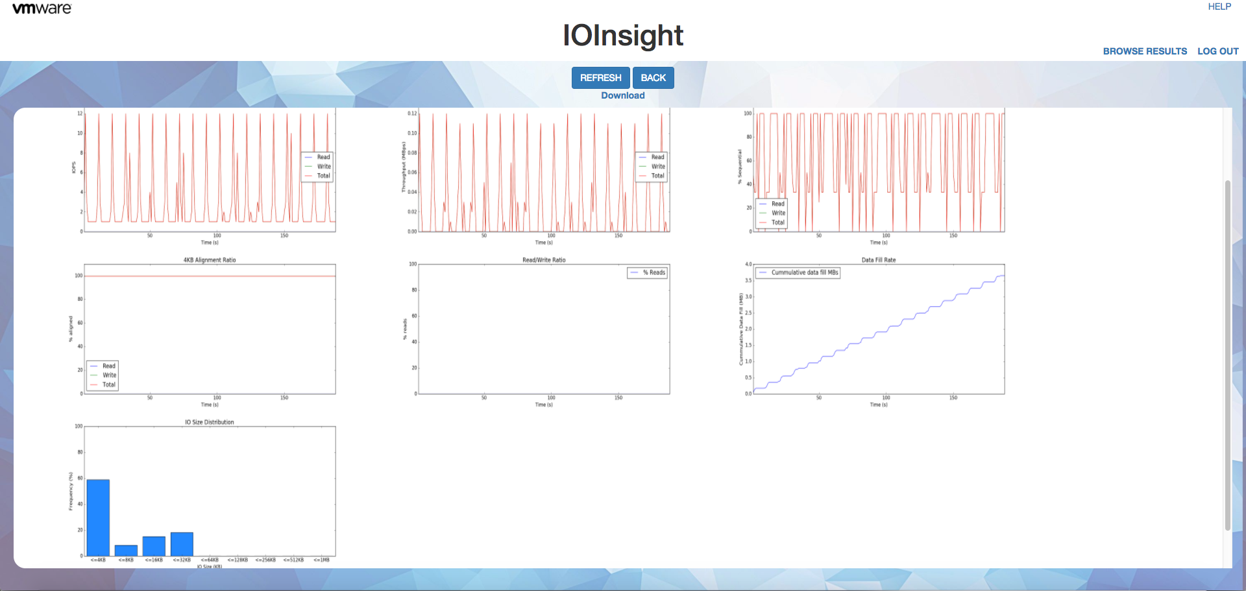The width and height of the screenshot is (1246, 591).
Task: Click the Throughput (MBps) chart
Action: click(x=537, y=176)
